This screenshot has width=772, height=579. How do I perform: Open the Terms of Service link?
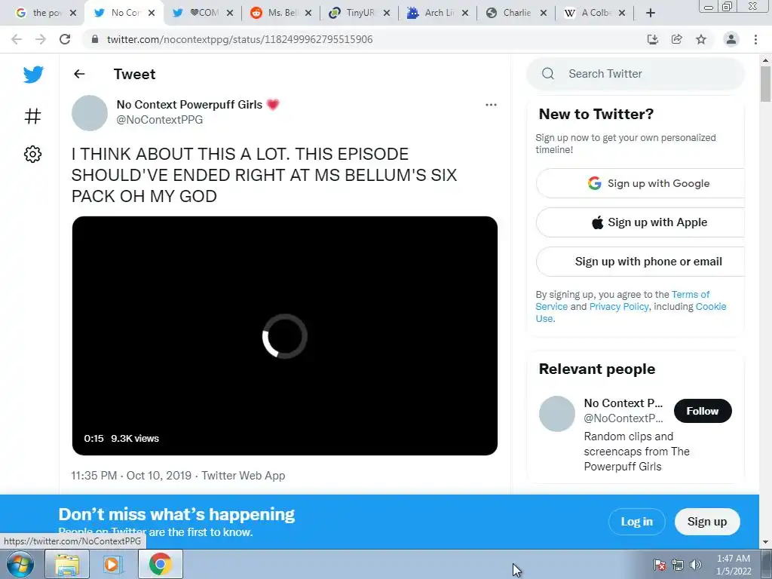tap(691, 295)
